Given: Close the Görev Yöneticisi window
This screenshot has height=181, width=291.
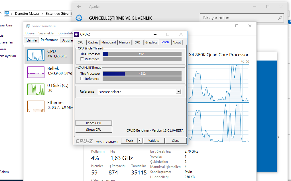Looking at the screenshot, I should coord(250,26).
